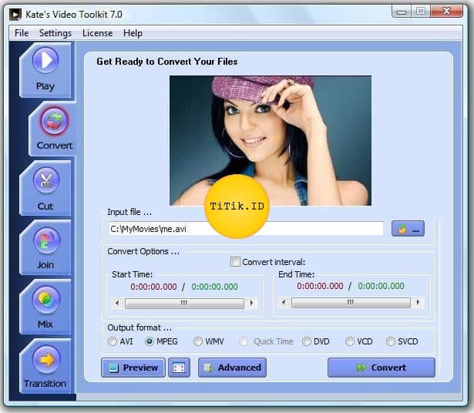The width and height of the screenshot is (474, 413).
Task: Click the video preview thumbnail
Action: coord(271,140)
